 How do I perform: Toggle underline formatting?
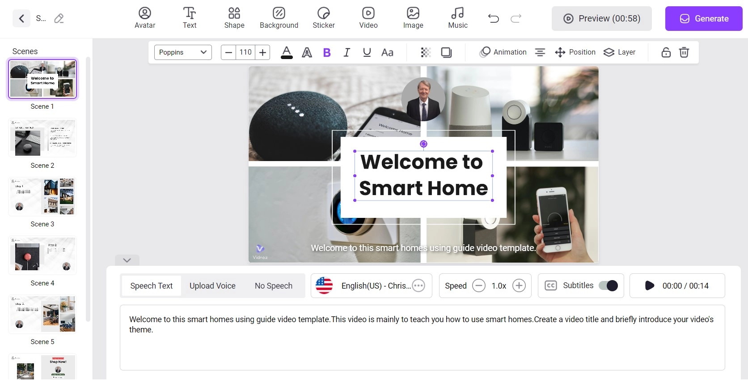(367, 52)
